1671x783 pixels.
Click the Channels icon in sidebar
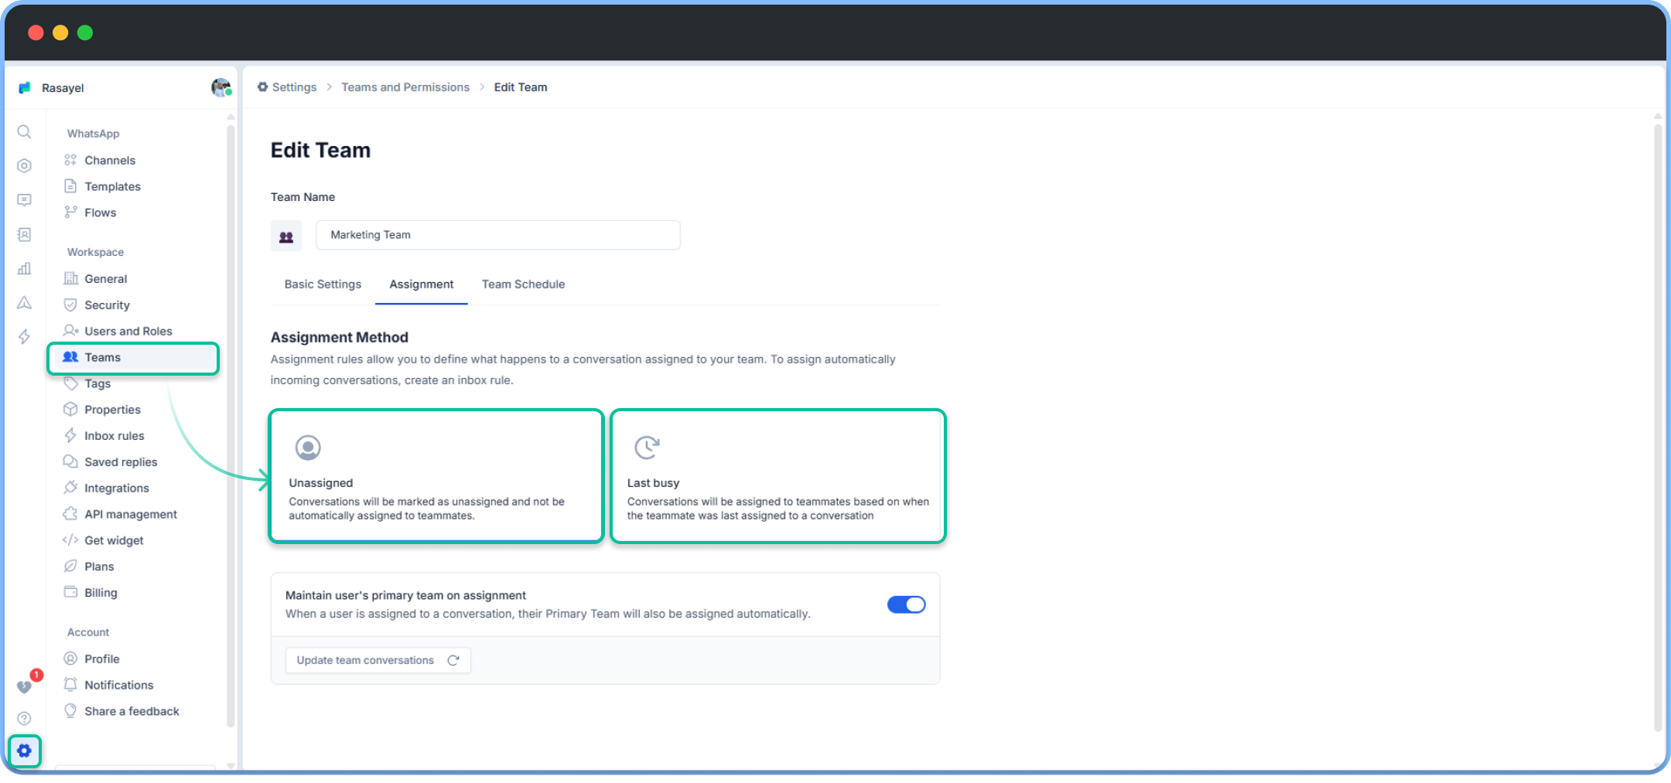pyautogui.click(x=70, y=160)
